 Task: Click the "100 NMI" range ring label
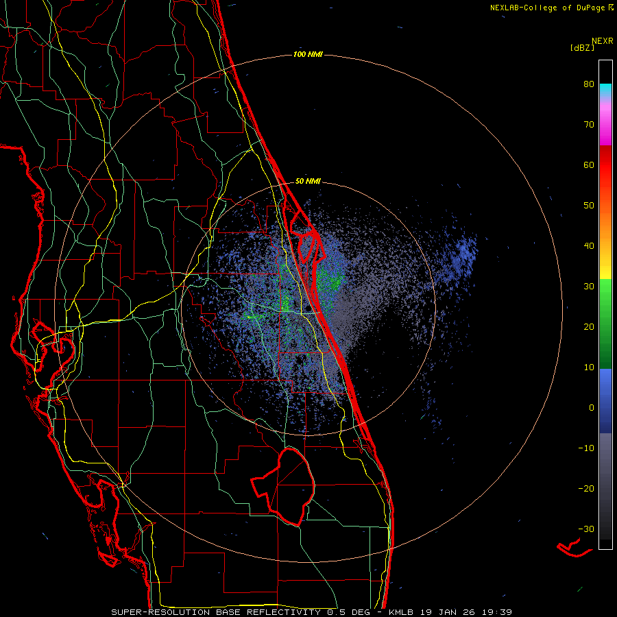pyautogui.click(x=308, y=54)
